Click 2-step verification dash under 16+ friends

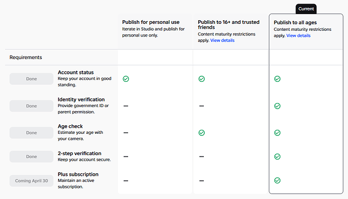pos(202,157)
